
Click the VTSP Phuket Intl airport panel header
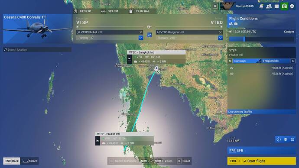[261, 52]
